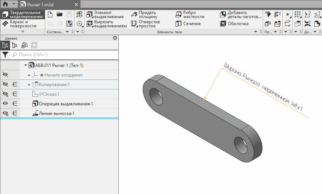322x194 pixels.
Task: Collapse the АБВ.011 Рычаг 1 root node
Action: (26, 65)
